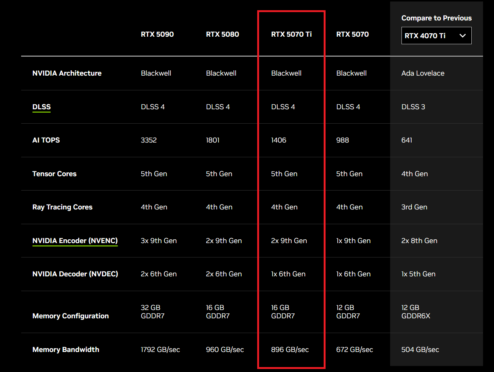
Task: Click the chevron arrow beside RTX 4070 Ti
Action: click(462, 36)
